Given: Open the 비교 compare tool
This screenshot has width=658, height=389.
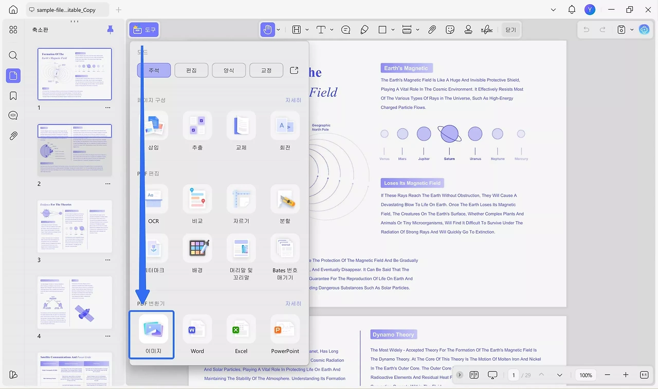Looking at the screenshot, I should pos(197,204).
